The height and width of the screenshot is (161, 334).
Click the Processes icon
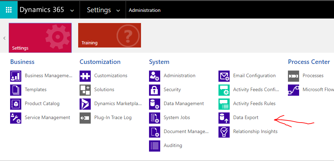(293, 76)
